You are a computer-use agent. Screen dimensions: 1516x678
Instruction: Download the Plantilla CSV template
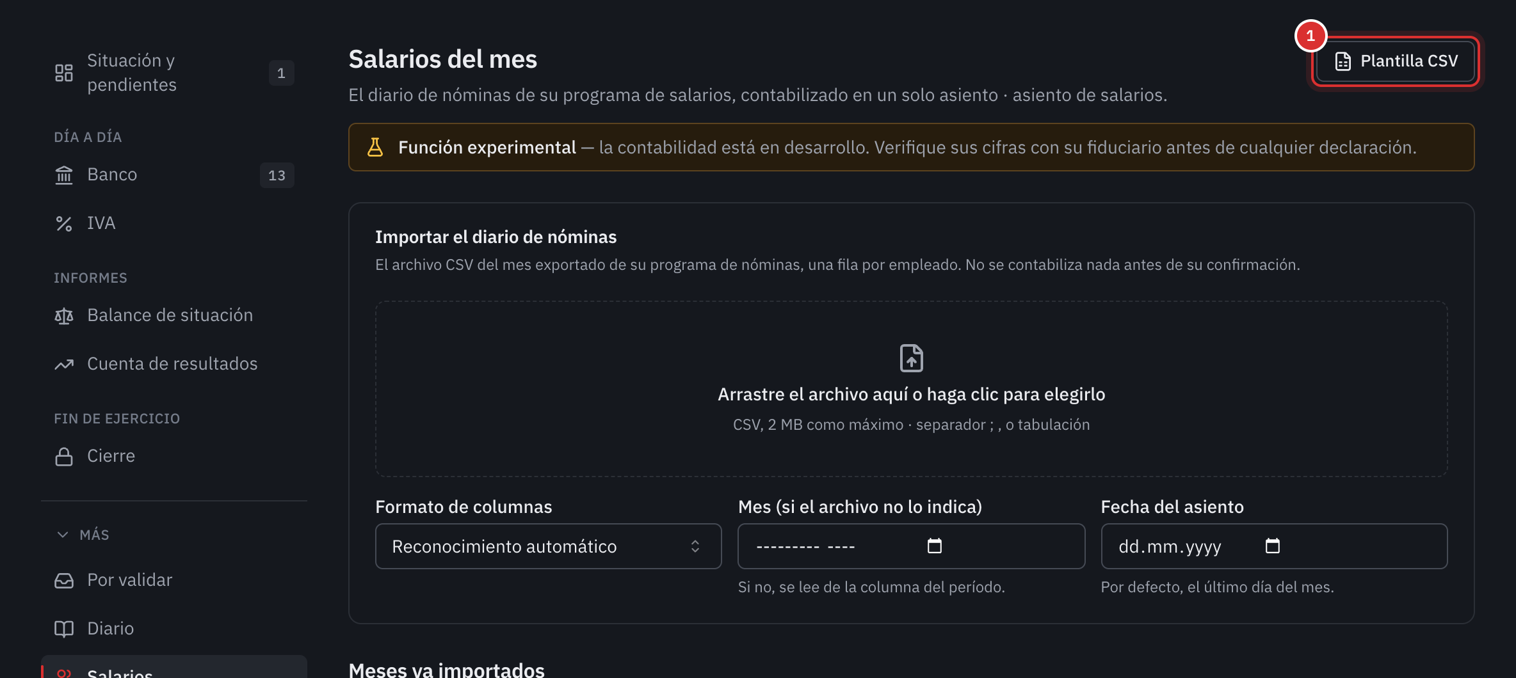tap(1396, 61)
